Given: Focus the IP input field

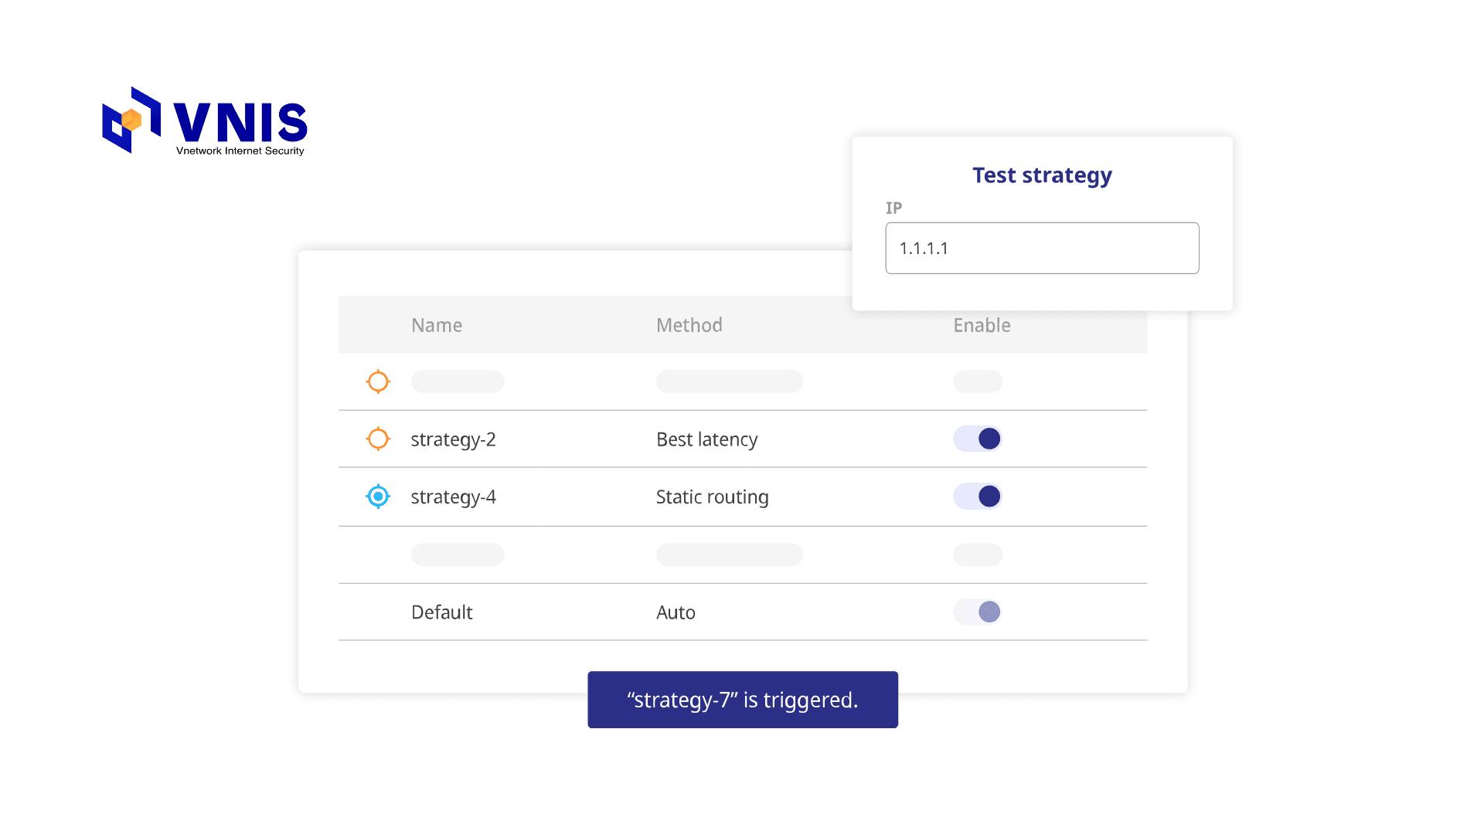Looking at the screenshot, I should 1042,248.
